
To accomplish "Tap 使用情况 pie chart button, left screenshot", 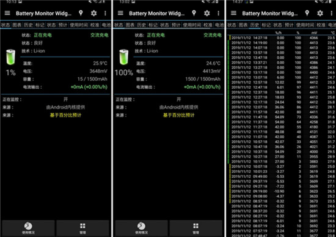I will [x=28, y=228].
